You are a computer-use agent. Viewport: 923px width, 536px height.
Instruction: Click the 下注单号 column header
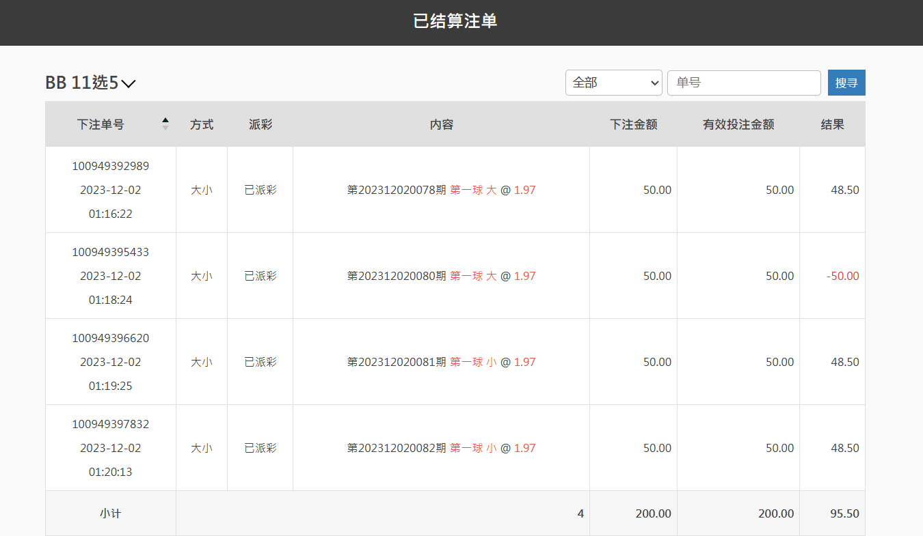click(x=101, y=124)
